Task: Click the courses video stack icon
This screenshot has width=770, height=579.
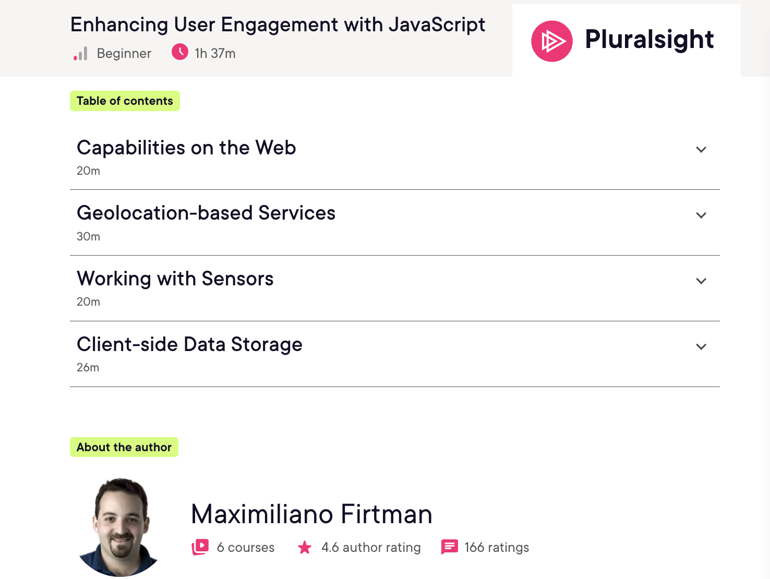Action: (200, 547)
